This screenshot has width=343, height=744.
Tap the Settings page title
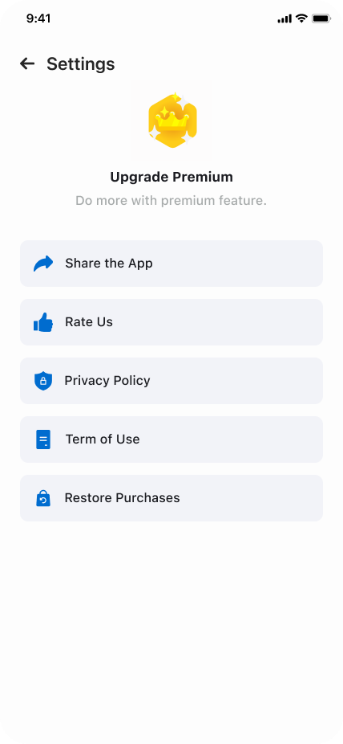pos(80,63)
